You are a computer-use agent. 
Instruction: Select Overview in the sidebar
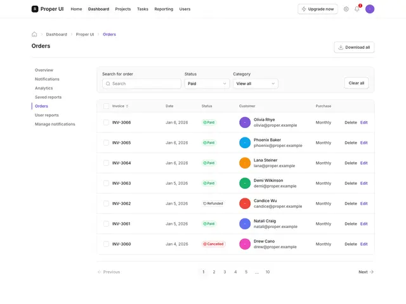coord(44,70)
